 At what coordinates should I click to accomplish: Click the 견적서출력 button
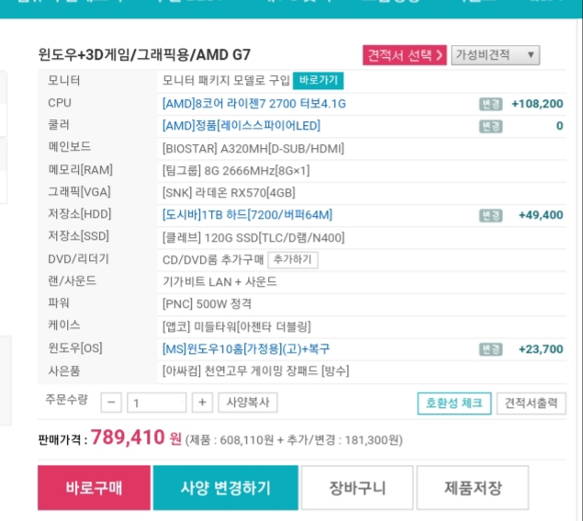(531, 403)
